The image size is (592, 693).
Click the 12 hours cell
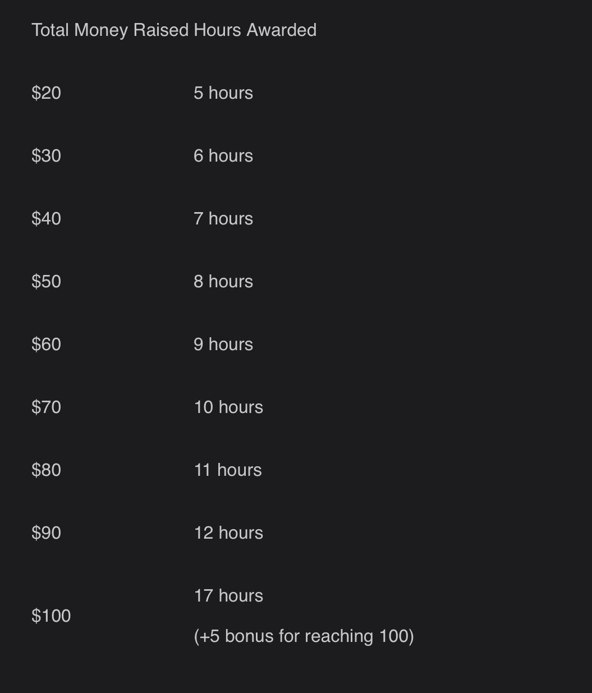click(x=228, y=533)
